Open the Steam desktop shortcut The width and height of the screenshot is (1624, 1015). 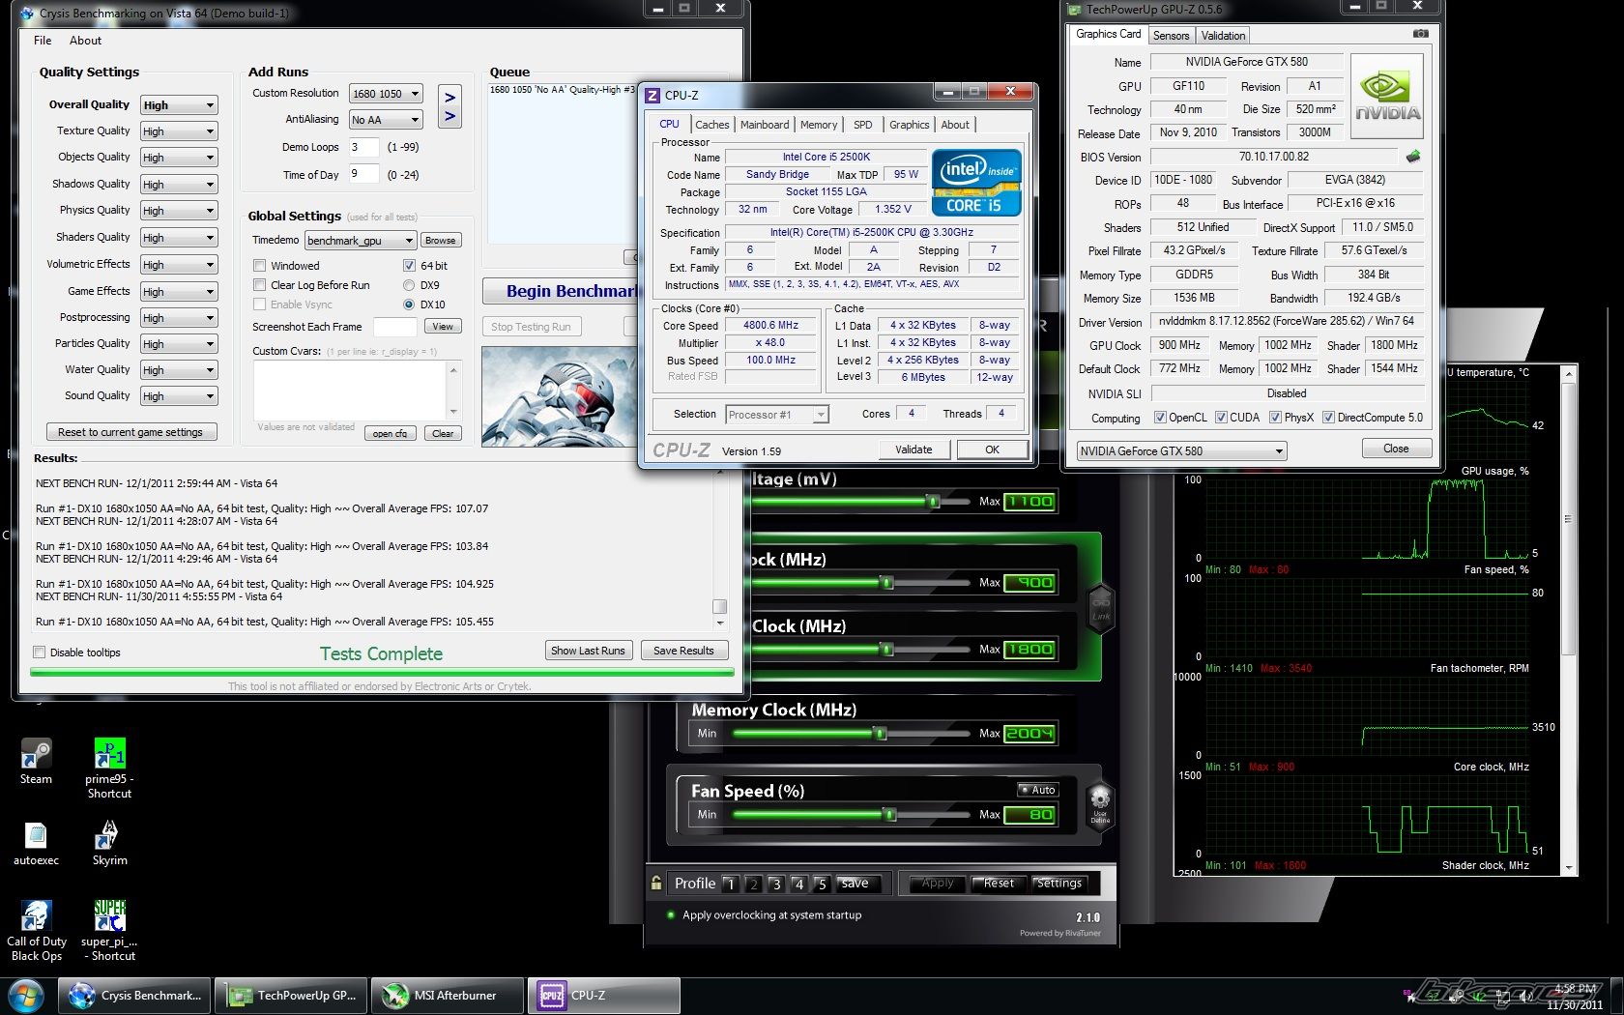[x=36, y=755]
